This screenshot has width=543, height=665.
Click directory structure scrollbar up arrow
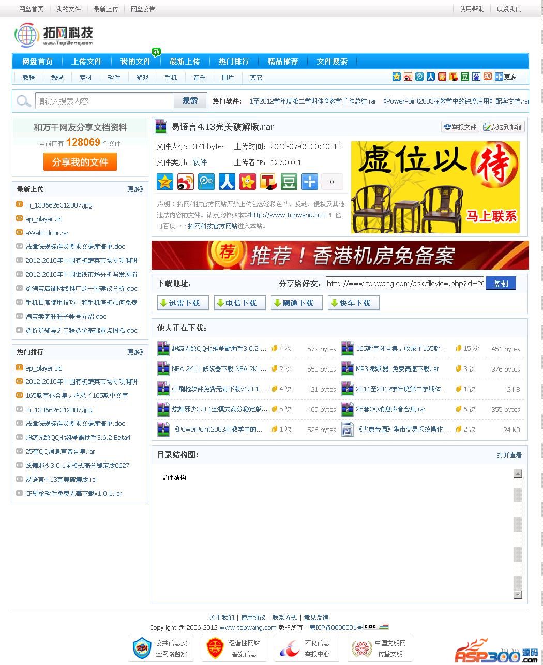(518, 474)
